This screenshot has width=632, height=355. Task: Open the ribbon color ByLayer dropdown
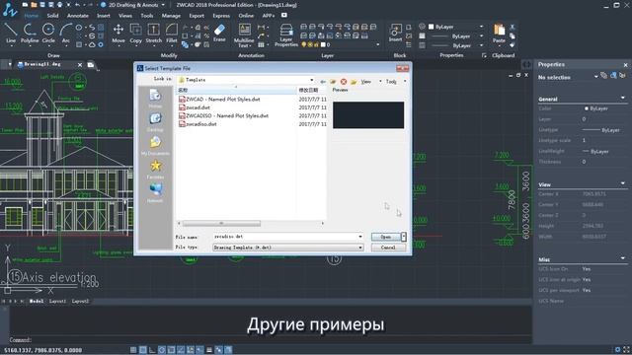pos(481,27)
